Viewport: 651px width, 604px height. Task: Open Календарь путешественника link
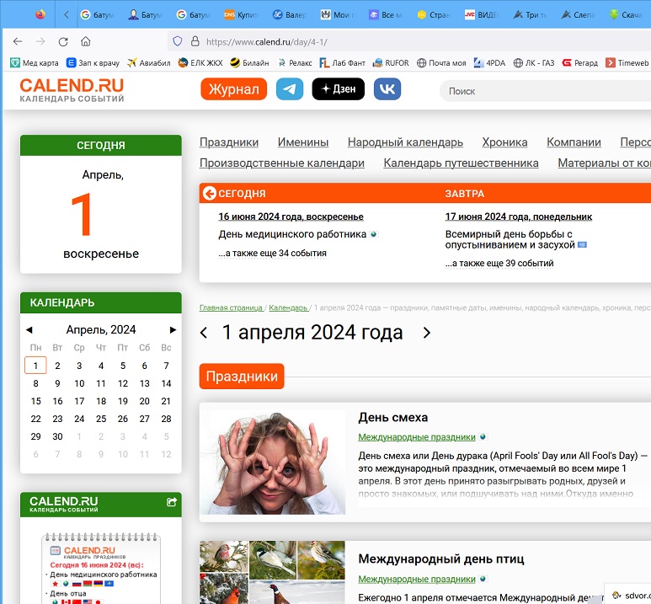(461, 163)
